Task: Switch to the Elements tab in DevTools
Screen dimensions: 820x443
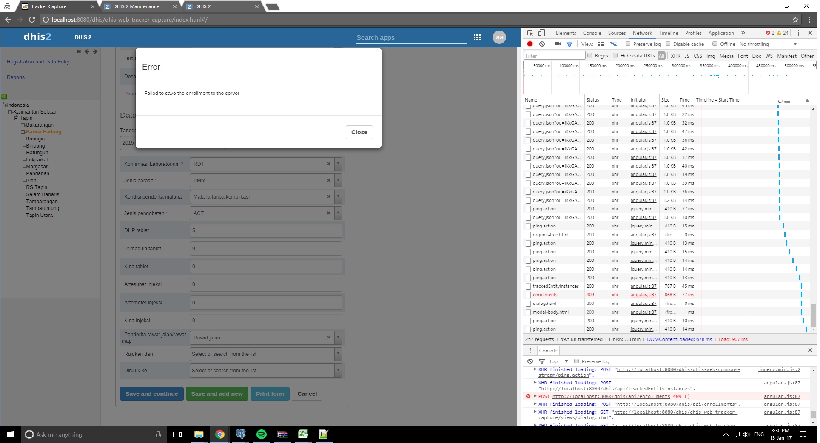Action: [x=566, y=33]
